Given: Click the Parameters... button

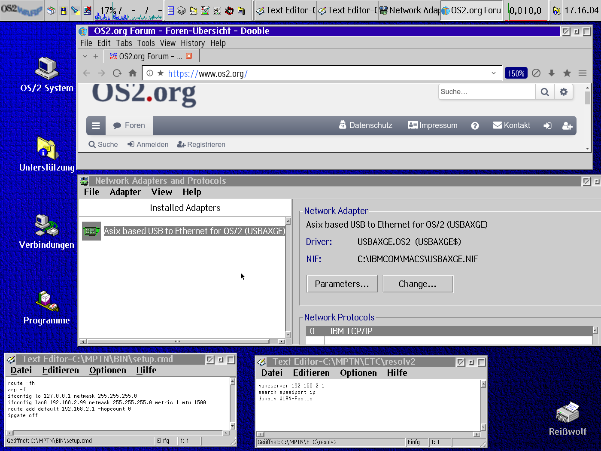Looking at the screenshot, I should [342, 284].
